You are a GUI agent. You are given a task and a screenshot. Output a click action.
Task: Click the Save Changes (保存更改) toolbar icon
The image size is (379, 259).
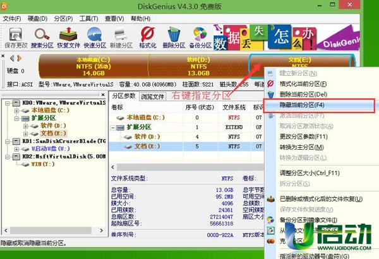(x=16, y=38)
